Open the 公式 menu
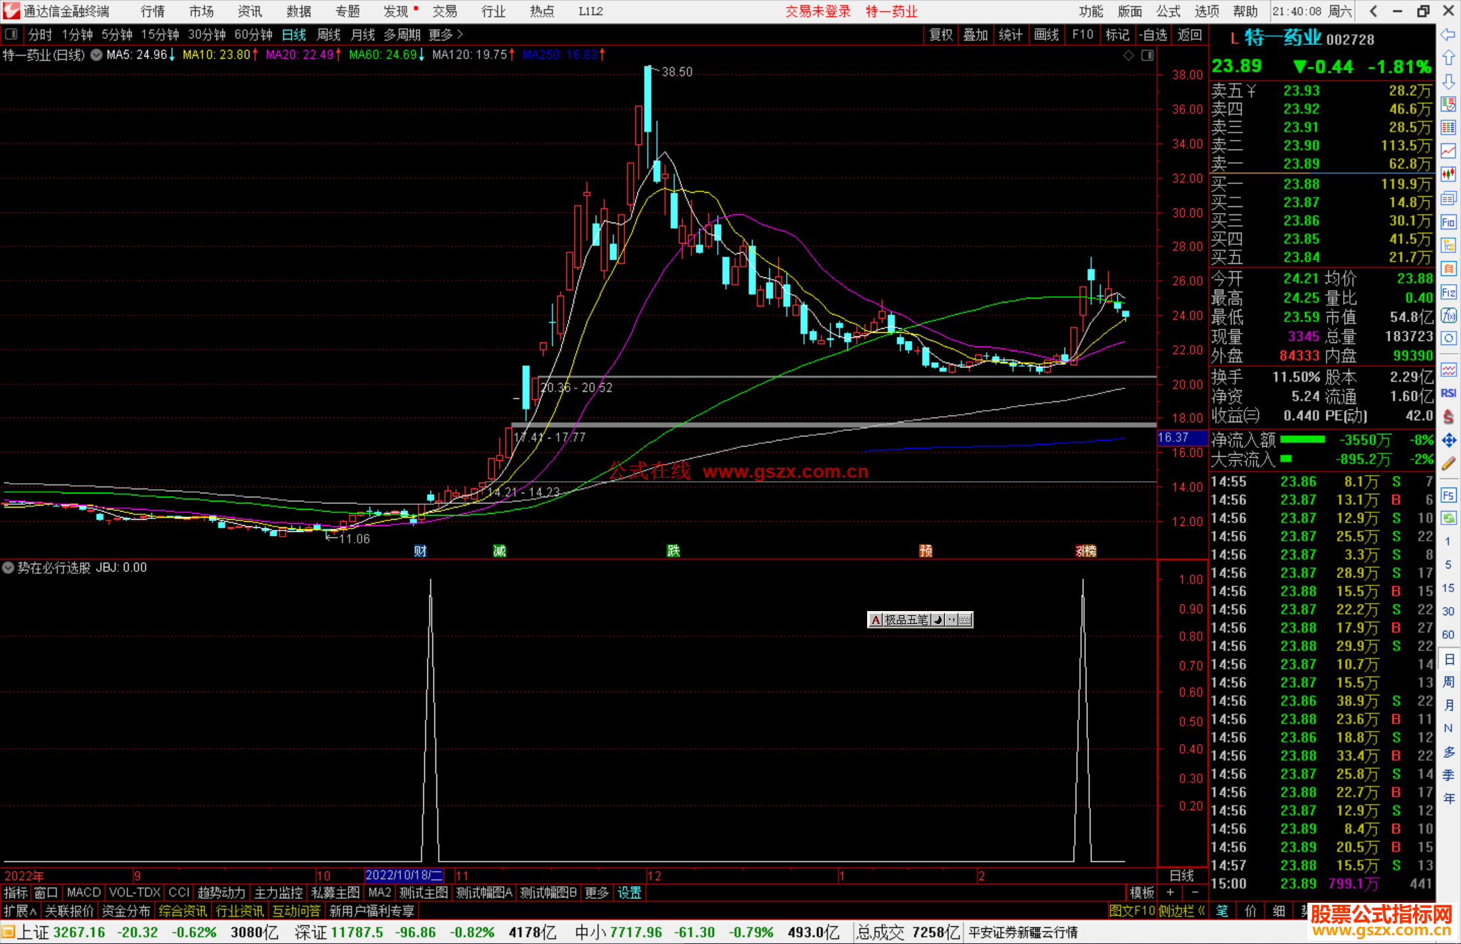1461x944 pixels. tap(1168, 12)
